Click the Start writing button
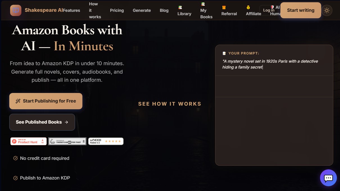Viewport: 340px width, 191px height. (301, 10)
